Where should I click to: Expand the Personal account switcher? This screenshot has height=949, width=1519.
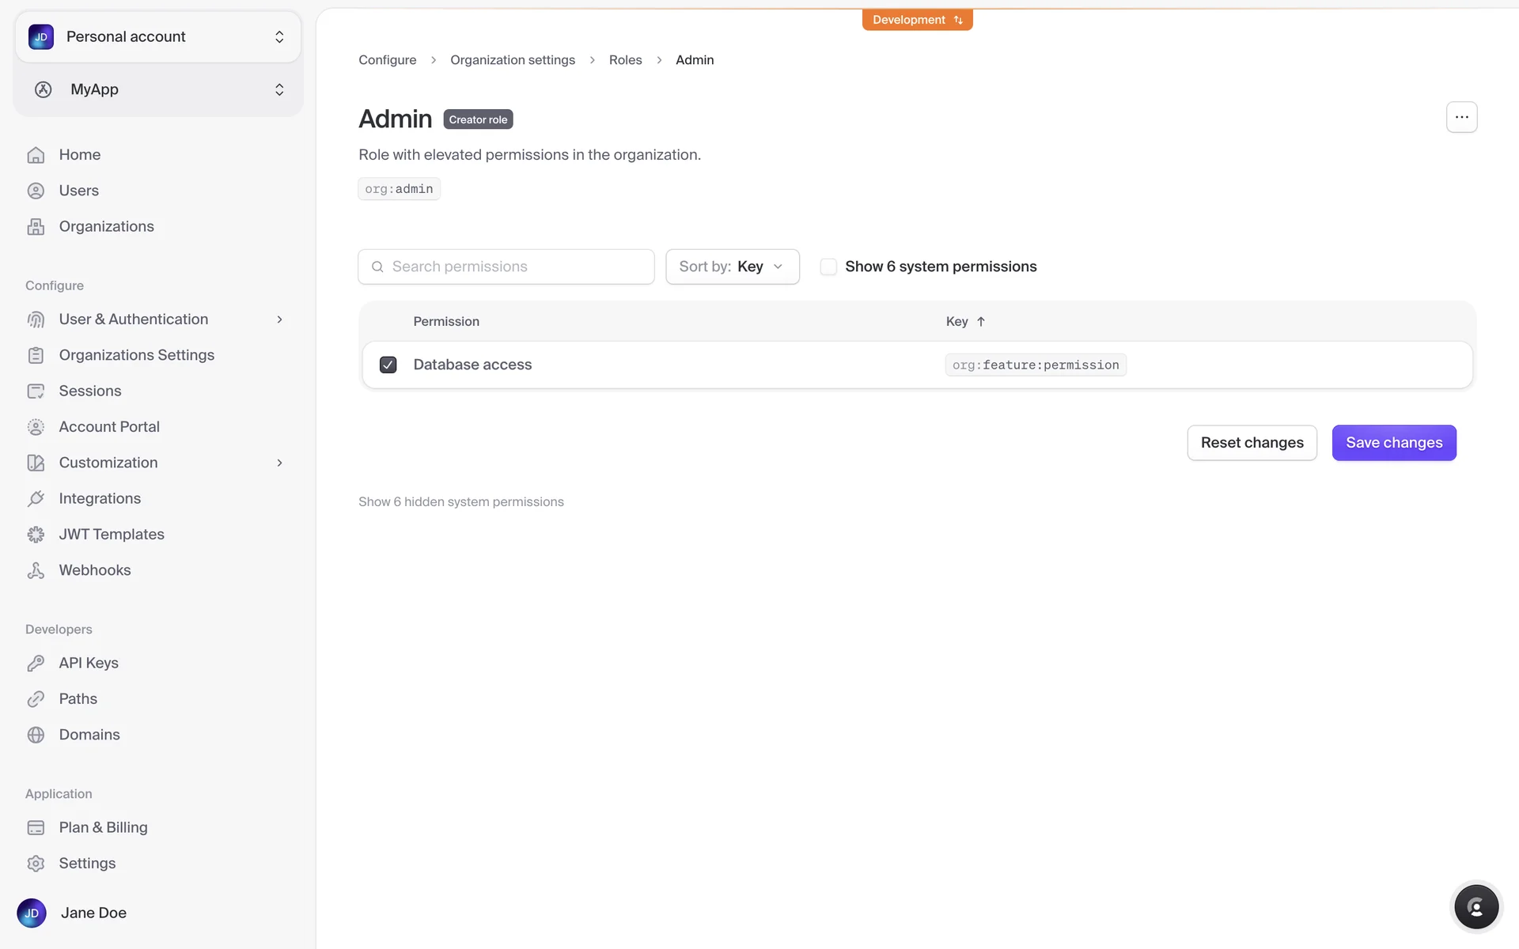(x=158, y=37)
